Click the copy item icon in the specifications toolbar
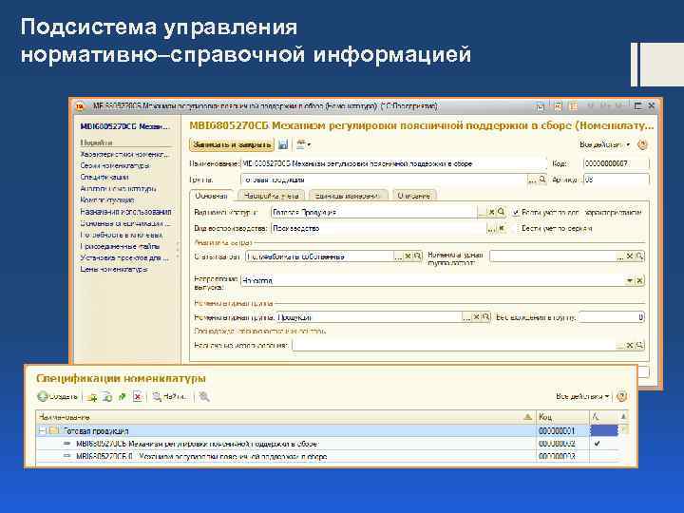This screenshot has width=684, height=513. (x=107, y=397)
